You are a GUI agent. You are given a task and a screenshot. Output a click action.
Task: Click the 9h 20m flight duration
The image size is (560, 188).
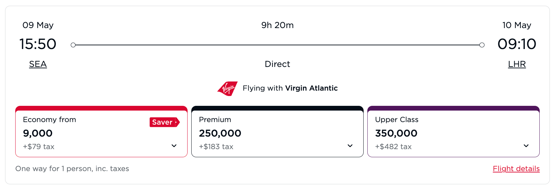click(277, 25)
